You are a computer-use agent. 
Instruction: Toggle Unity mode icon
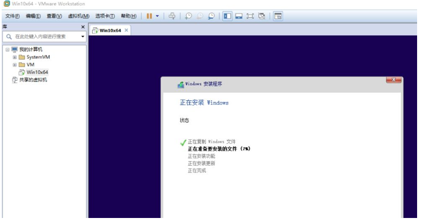[261, 16]
